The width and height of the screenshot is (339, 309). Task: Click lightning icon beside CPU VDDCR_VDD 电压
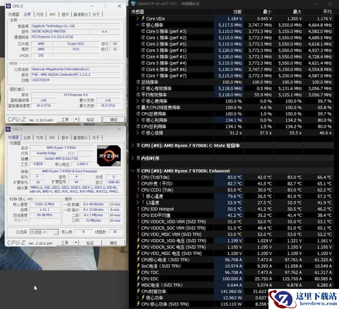click(138, 241)
